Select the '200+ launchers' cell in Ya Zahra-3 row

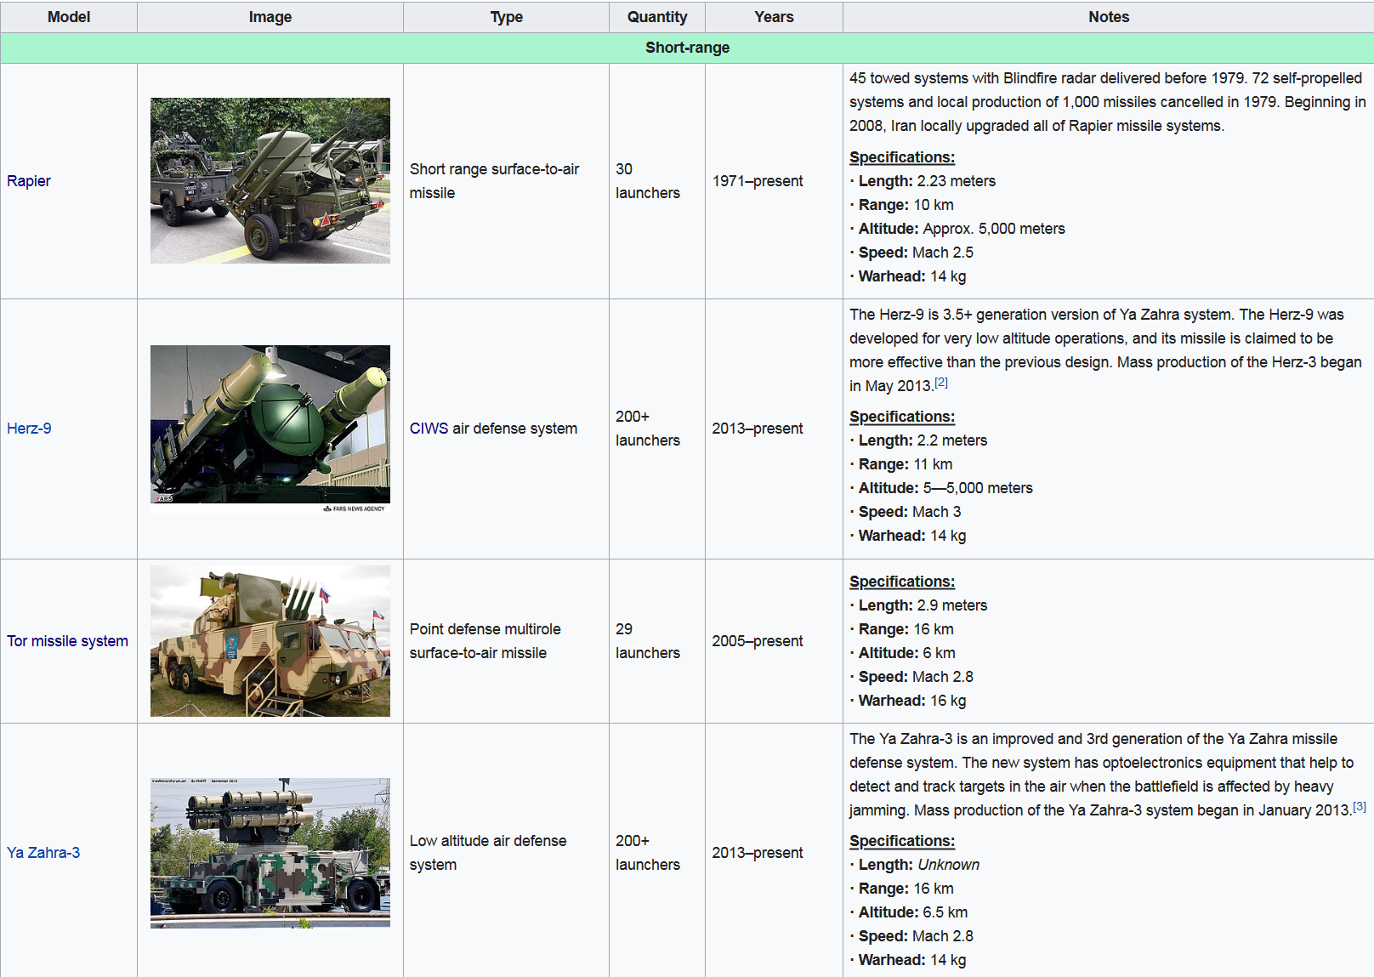coord(657,853)
